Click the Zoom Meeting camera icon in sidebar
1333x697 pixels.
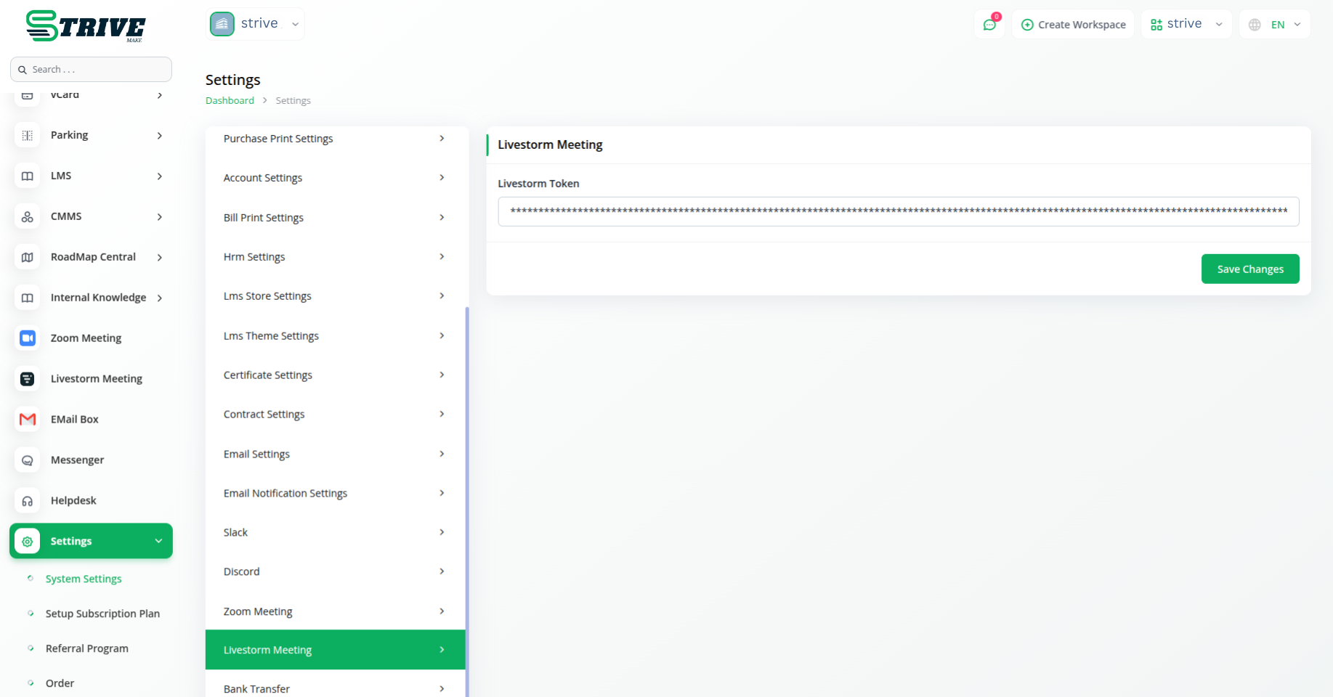point(28,338)
